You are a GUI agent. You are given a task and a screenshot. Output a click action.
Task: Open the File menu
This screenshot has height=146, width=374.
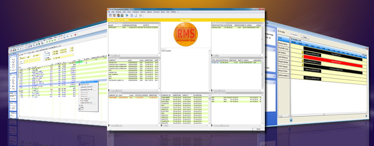pos(109,12)
